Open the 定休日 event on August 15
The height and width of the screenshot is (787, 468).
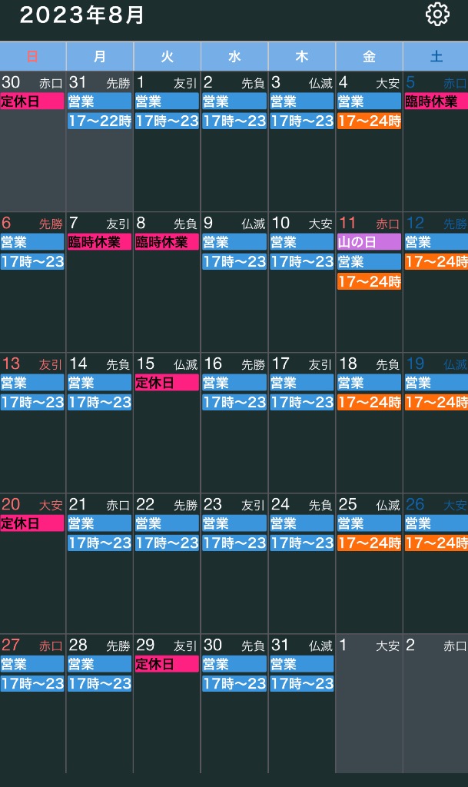[167, 383]
